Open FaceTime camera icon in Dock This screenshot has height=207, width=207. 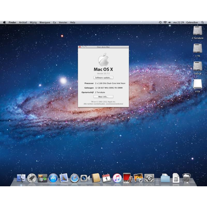[85, 178]
